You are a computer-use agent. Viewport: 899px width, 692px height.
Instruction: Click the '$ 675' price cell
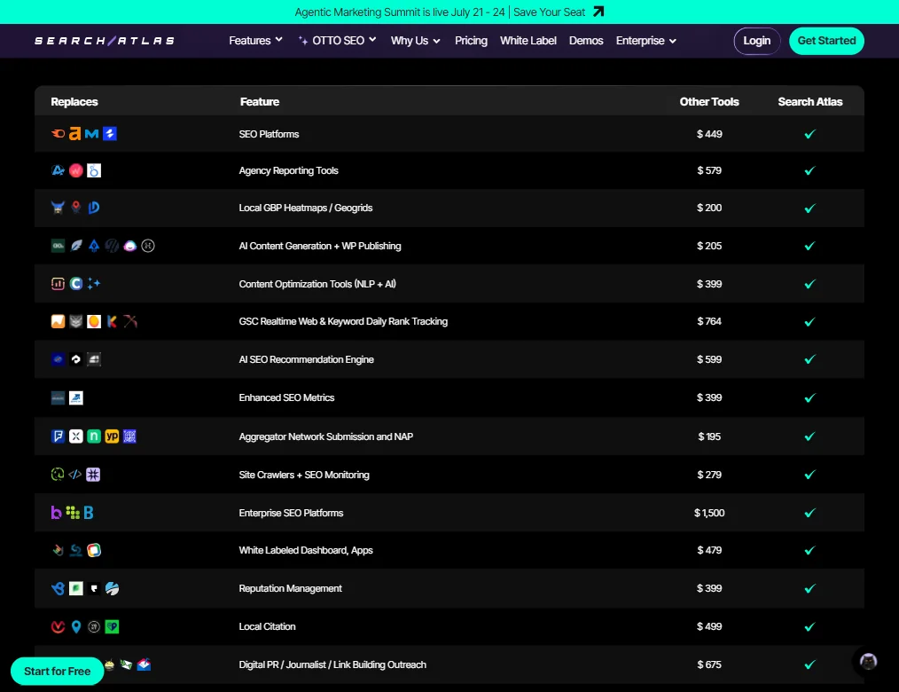[x=709, y=664]
